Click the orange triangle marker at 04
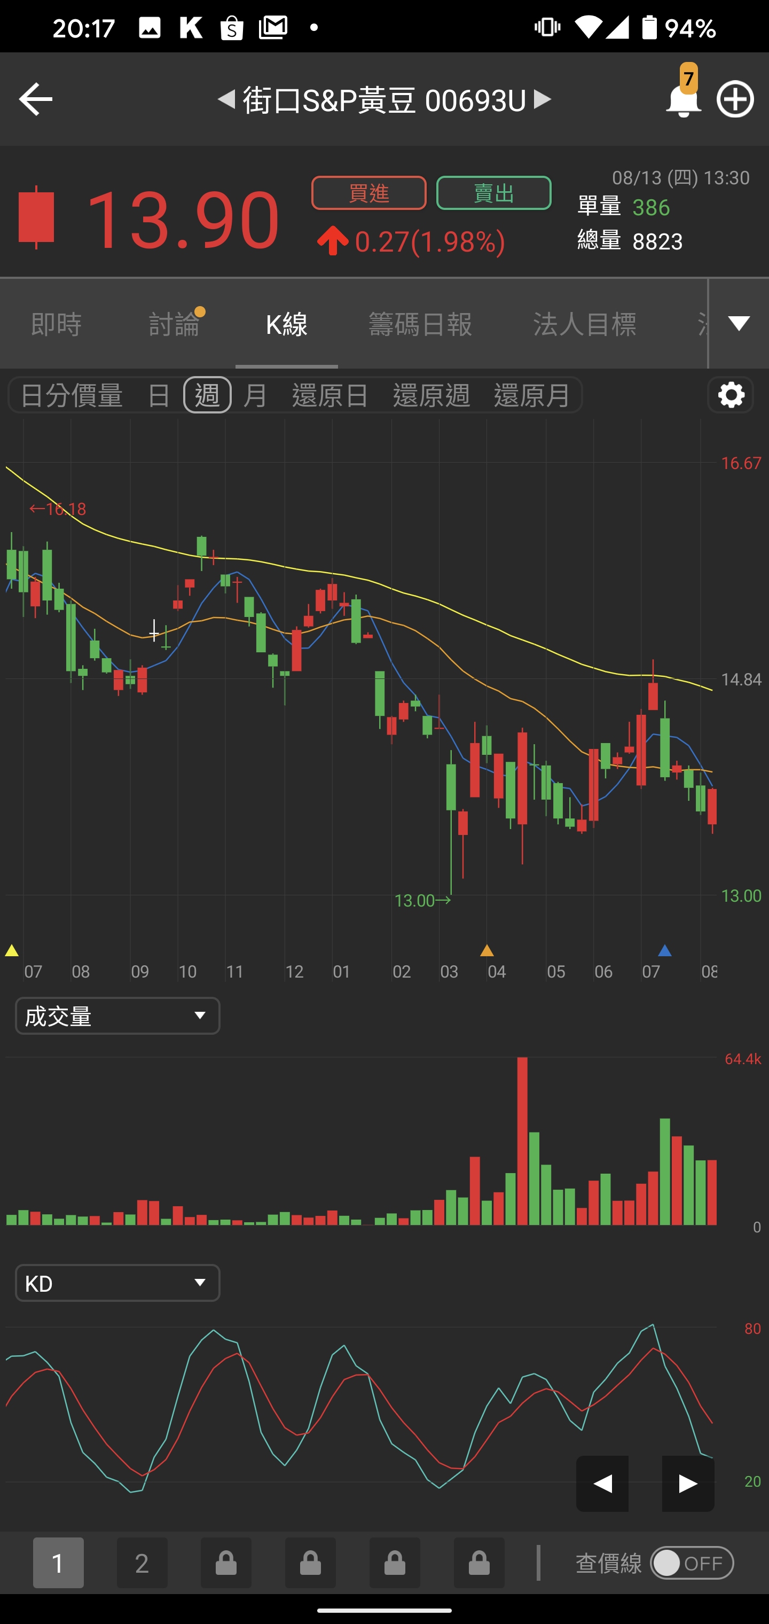 coord(486,951)
